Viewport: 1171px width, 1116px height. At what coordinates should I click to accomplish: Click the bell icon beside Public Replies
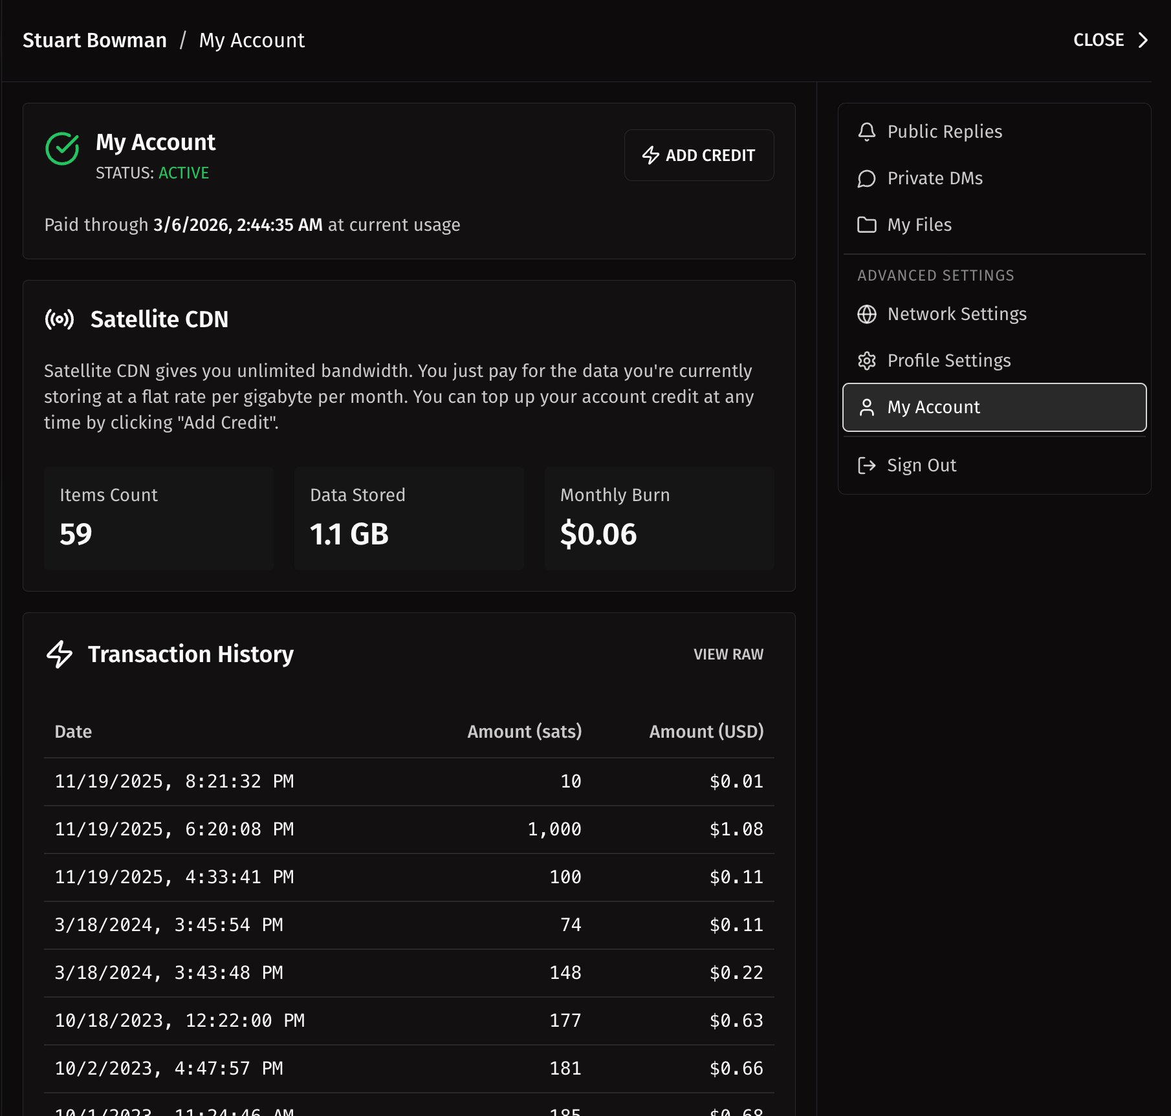[866, 132]
